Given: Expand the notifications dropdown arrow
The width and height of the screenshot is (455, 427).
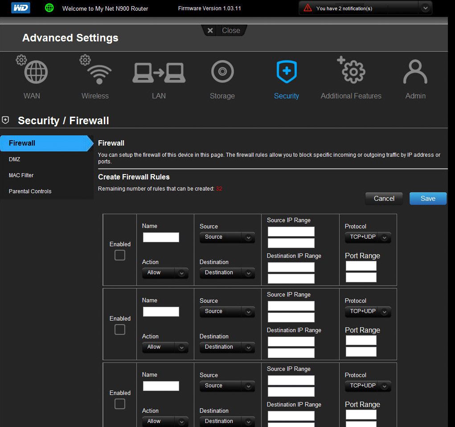Looking at the screenshot, I should (x=425, y=8).
